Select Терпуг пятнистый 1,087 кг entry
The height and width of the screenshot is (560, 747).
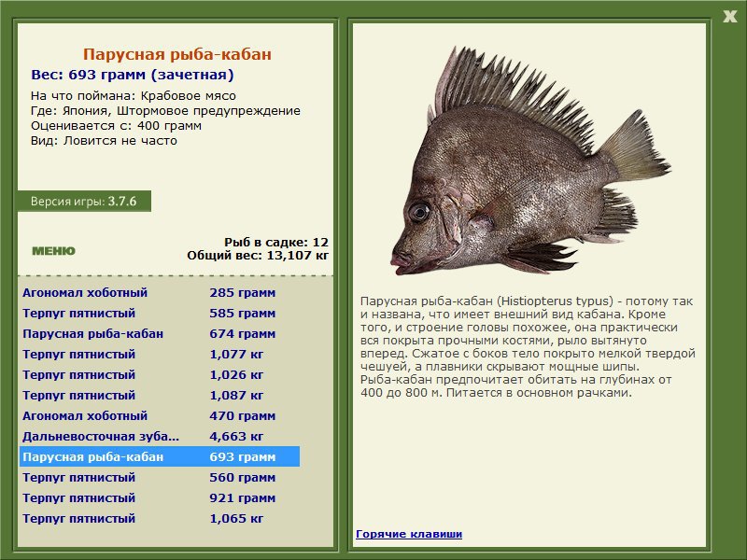click(x=160, y=395)
